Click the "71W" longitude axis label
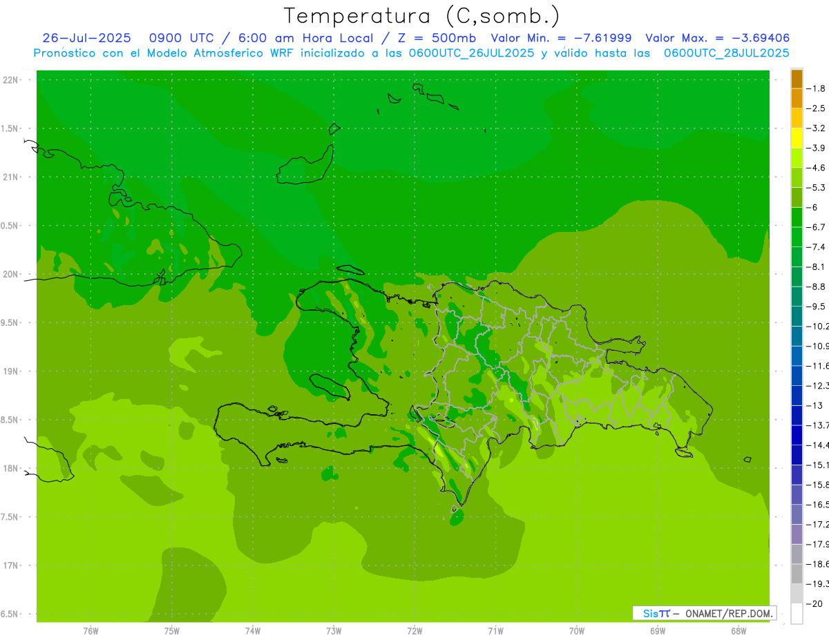The width and height of the screenshot is (829, 640). coord(495,631)
